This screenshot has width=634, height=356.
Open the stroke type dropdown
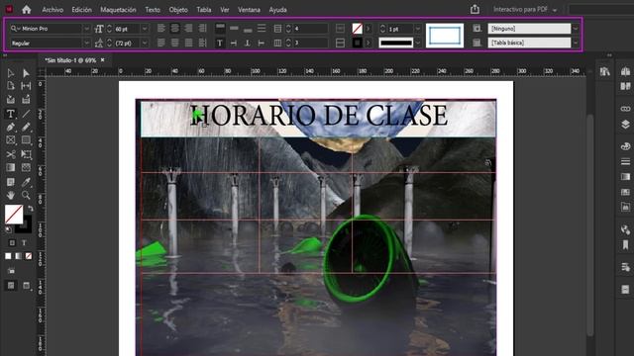[418, 43]
